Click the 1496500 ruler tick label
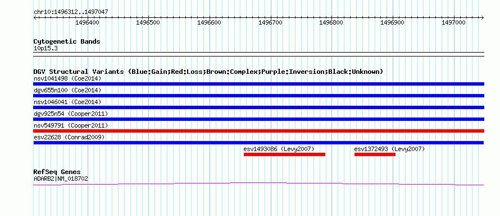The width and height of the screenshot is (500, 216). (x=148, y=22)
